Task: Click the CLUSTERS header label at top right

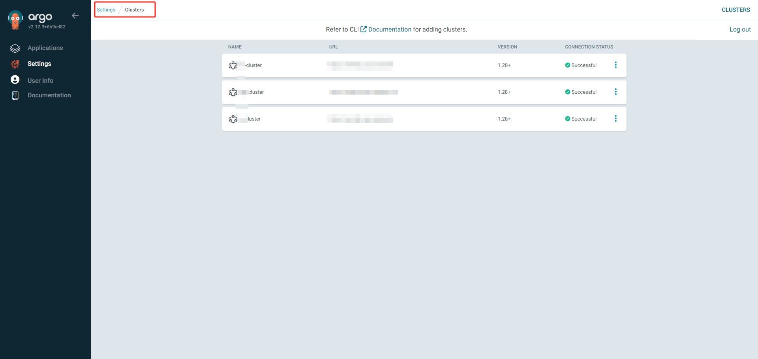Action: (x=735, y=10)
